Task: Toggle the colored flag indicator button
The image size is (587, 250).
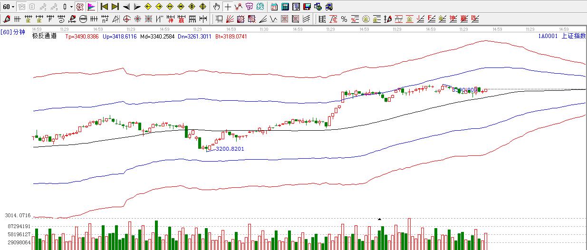Action: 91,7
